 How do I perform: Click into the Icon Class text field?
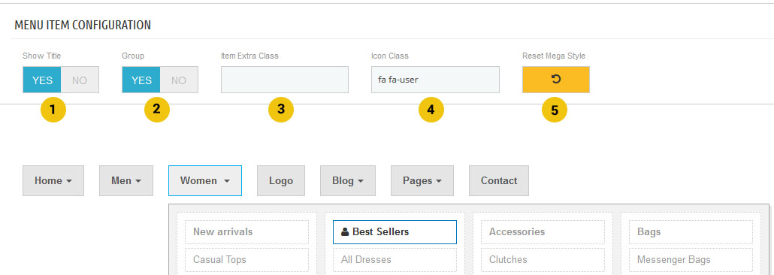click(x=435, y=80)
